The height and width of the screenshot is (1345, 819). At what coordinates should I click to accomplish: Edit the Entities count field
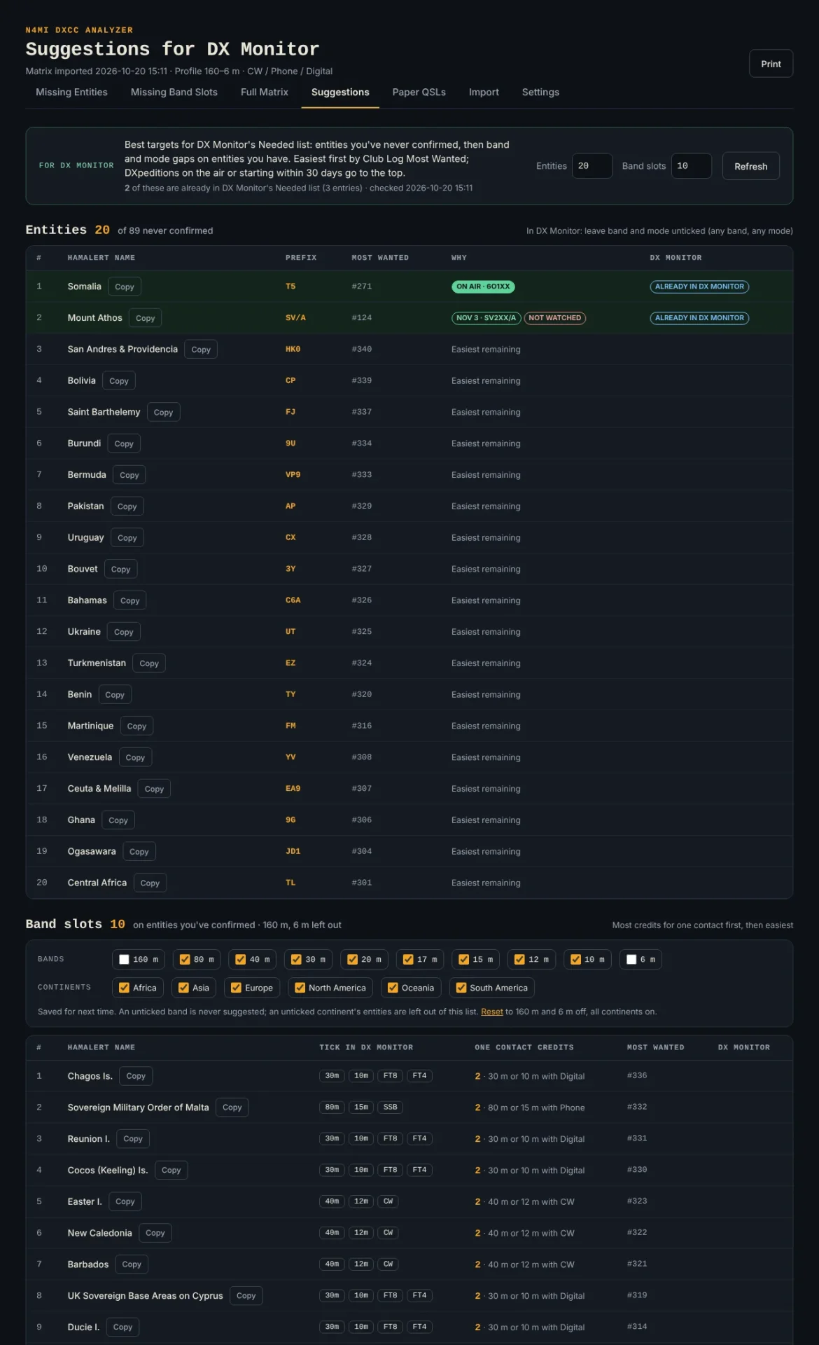[x=592, y=166]
